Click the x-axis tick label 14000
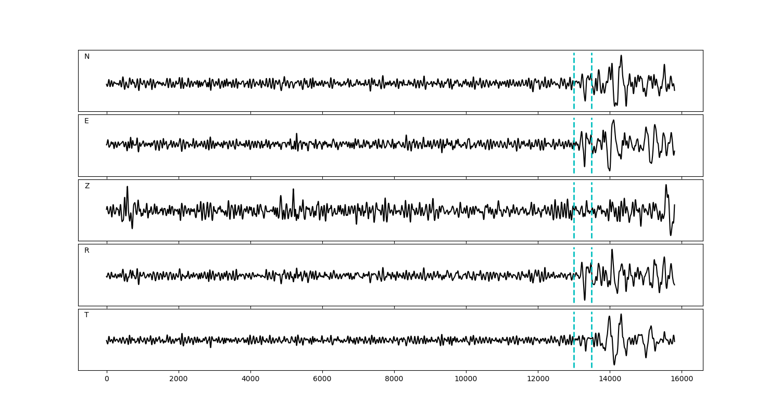This screenshot has width=781, height=416. 610,380
